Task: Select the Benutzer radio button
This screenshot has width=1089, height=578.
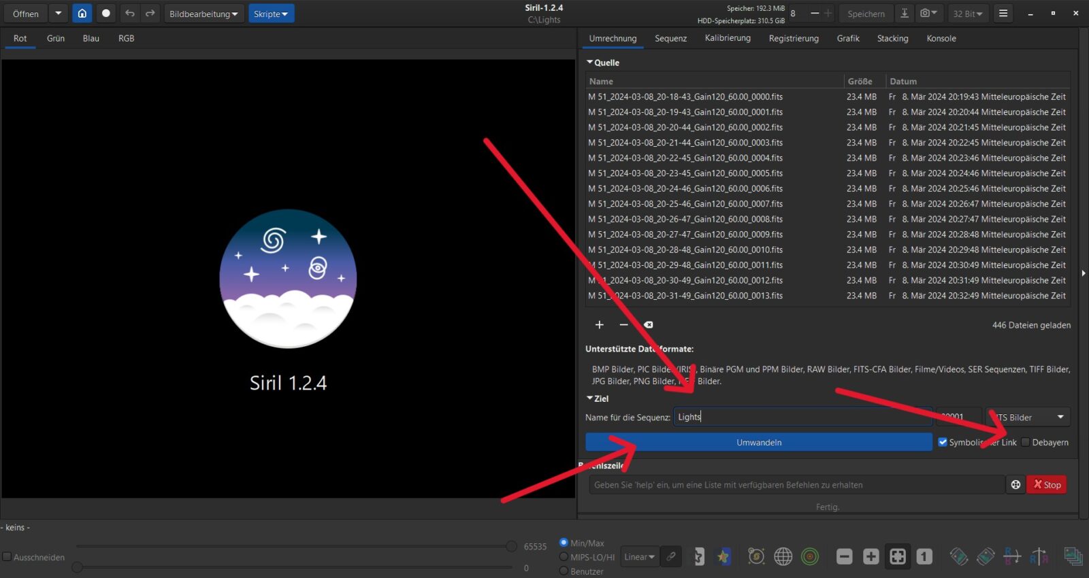Action: (564, 571)
